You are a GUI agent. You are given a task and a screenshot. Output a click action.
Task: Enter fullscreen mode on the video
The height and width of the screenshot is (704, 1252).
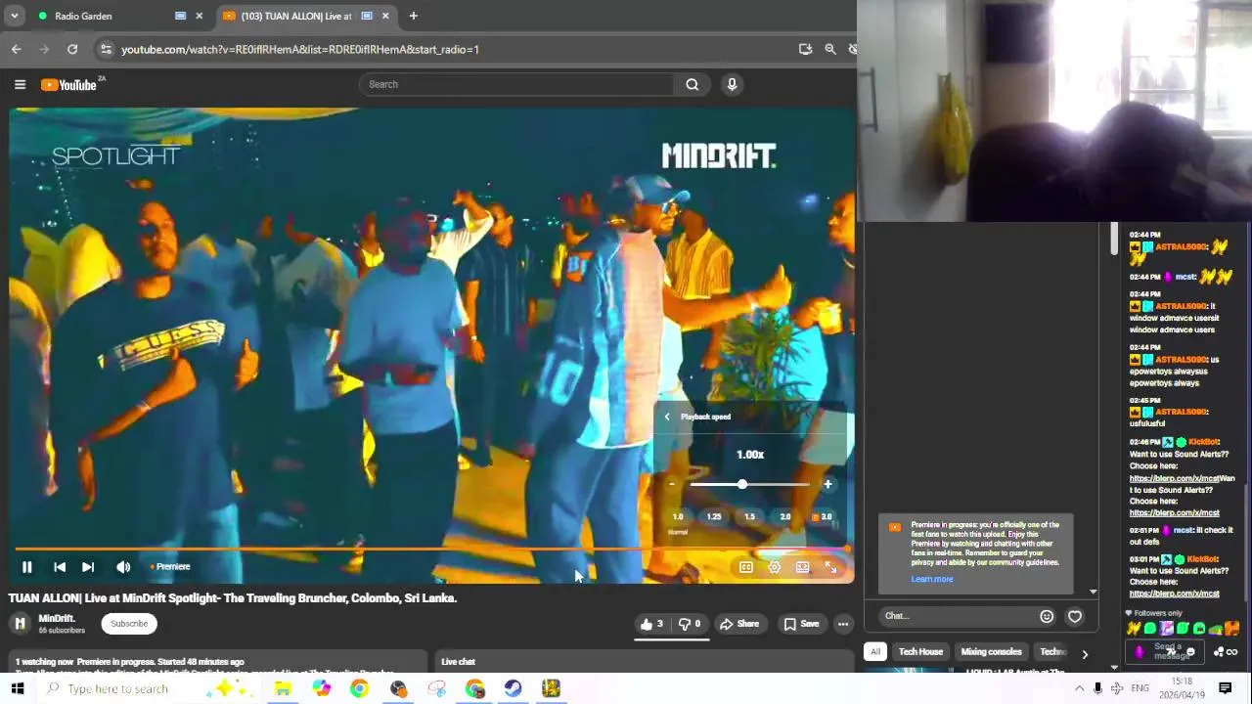(830, 567)
